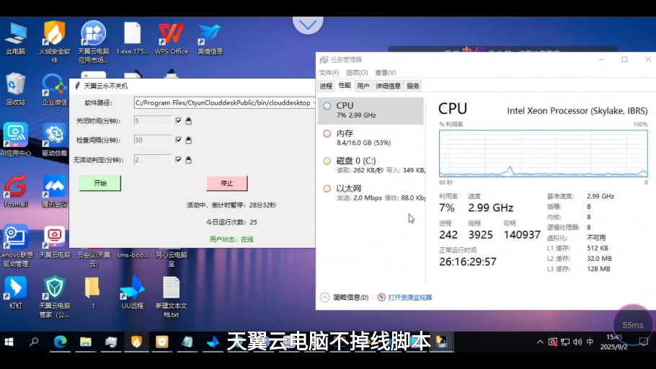Click the CPU utilization graph
The width and height of the screenshot is (656, 369).
(x=544, y=154)
